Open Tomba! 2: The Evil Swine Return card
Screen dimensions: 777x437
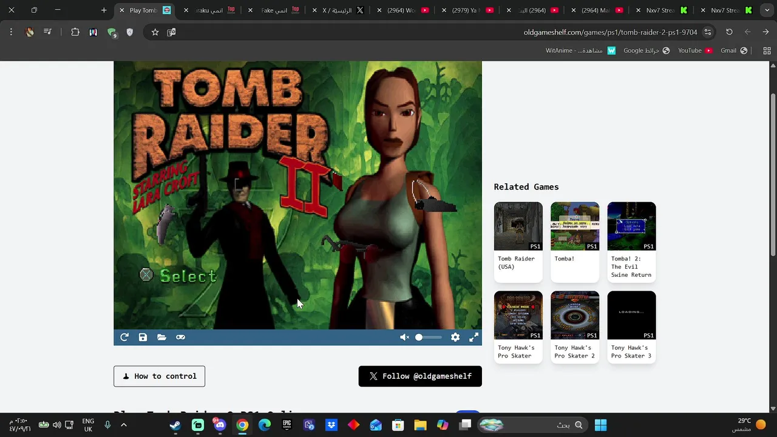tap(631, 242)
